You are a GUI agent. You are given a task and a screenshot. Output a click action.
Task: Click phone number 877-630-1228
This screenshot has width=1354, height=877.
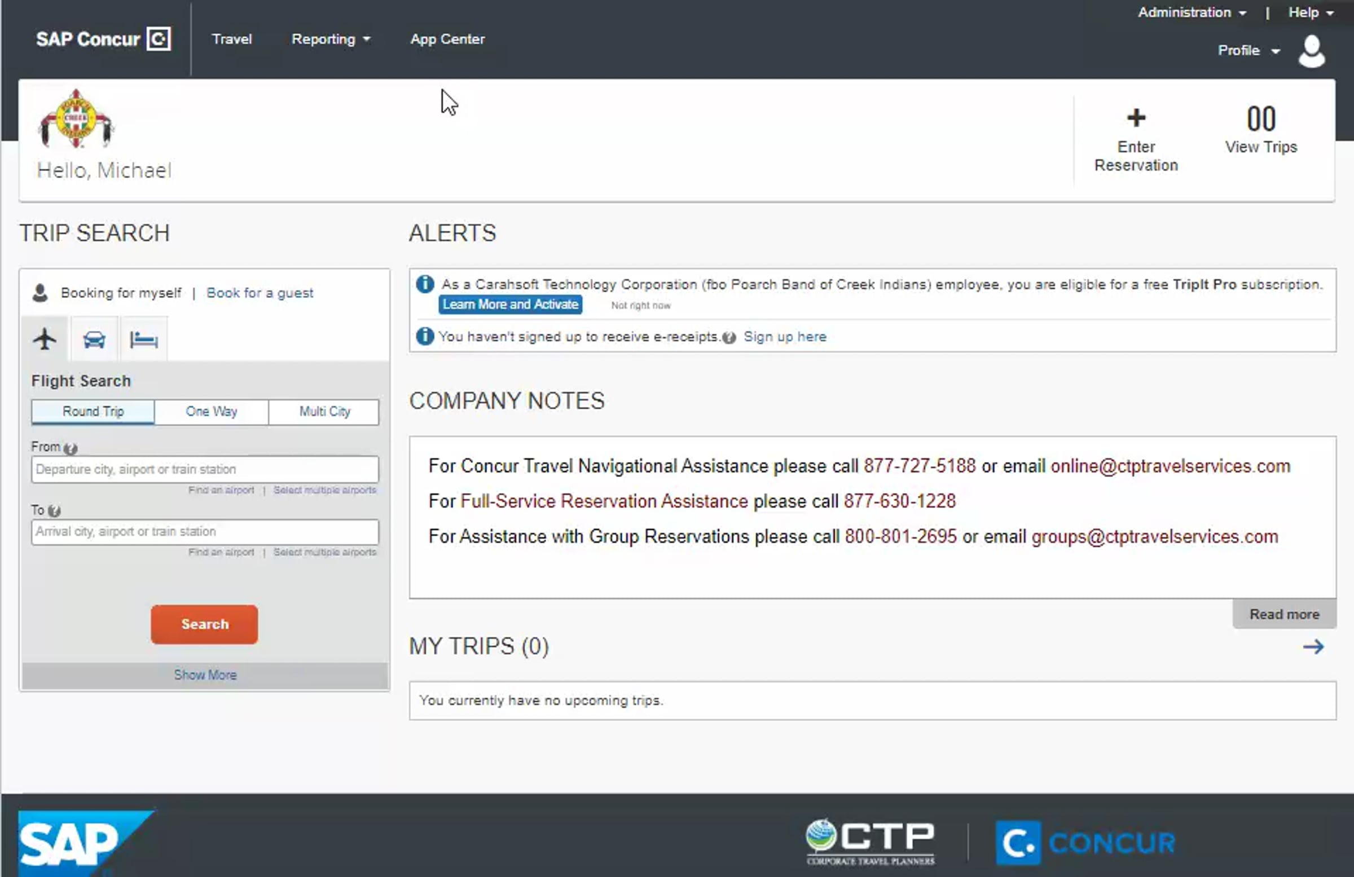click(x=899, y=501)
